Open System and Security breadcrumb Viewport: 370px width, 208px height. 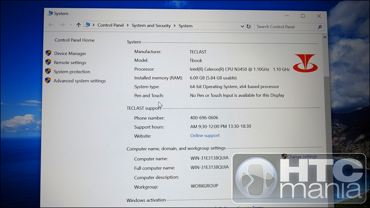151,25
